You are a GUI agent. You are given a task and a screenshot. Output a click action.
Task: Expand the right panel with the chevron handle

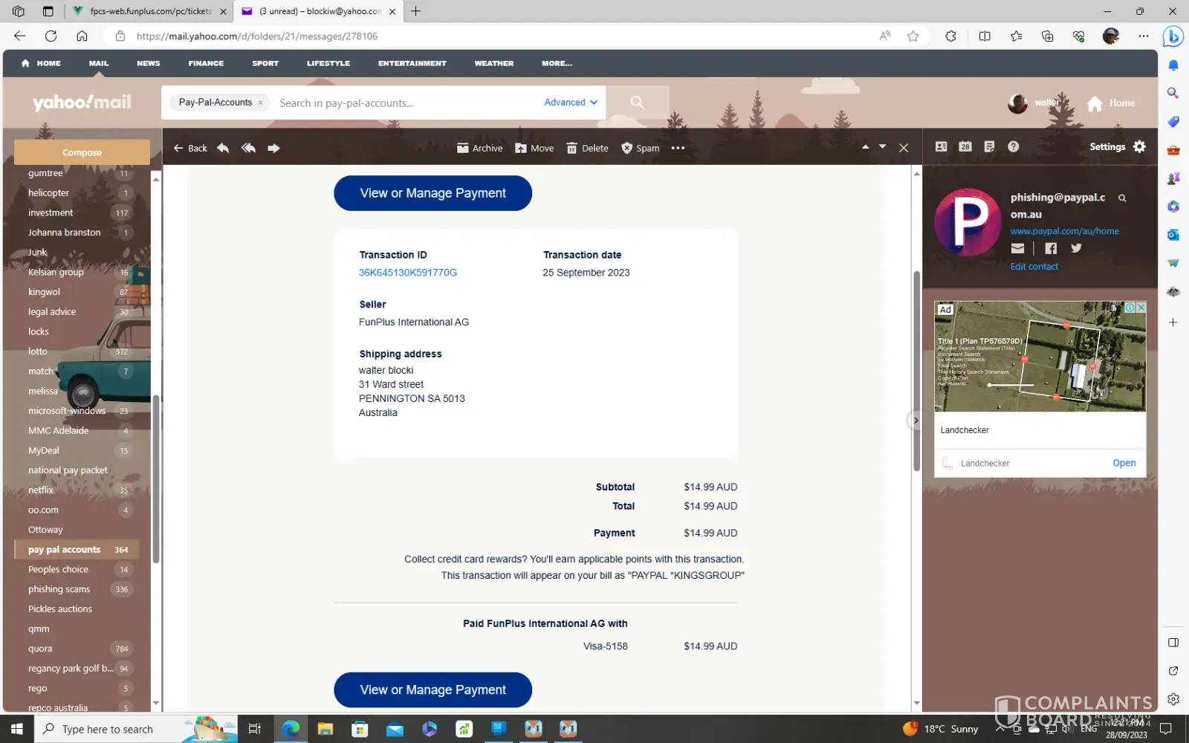coord(916,421)
